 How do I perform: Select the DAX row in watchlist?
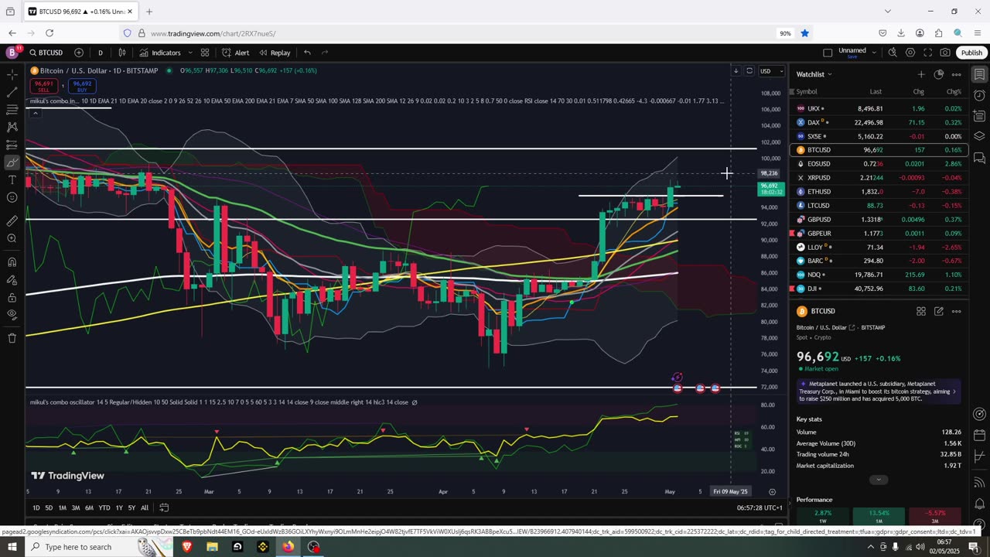coord(879,122)
